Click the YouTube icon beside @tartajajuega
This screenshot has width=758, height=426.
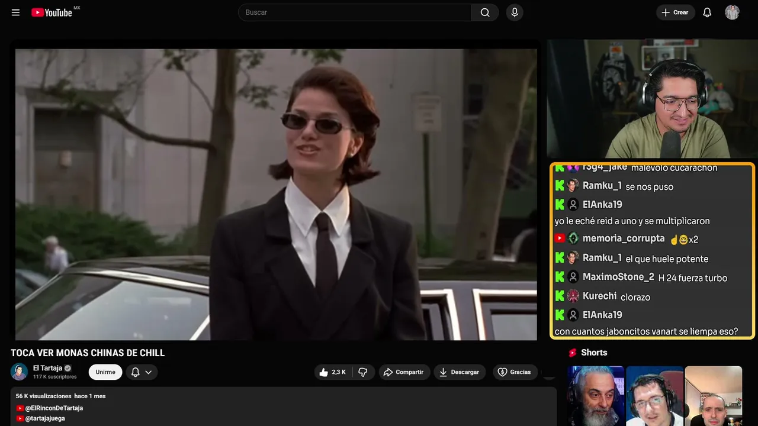coord(20,418)
